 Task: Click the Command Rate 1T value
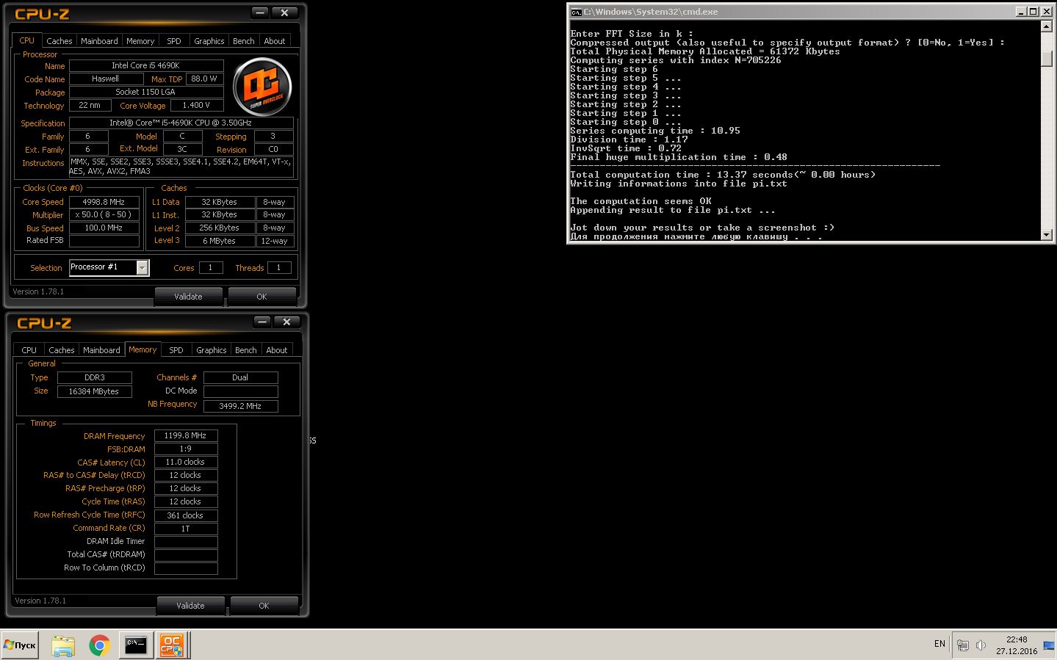tap(186, 529)
